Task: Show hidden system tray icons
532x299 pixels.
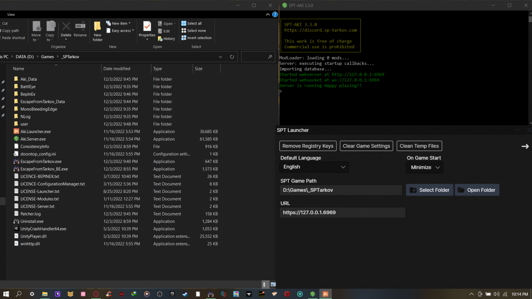Action: [x=471, y=294]
